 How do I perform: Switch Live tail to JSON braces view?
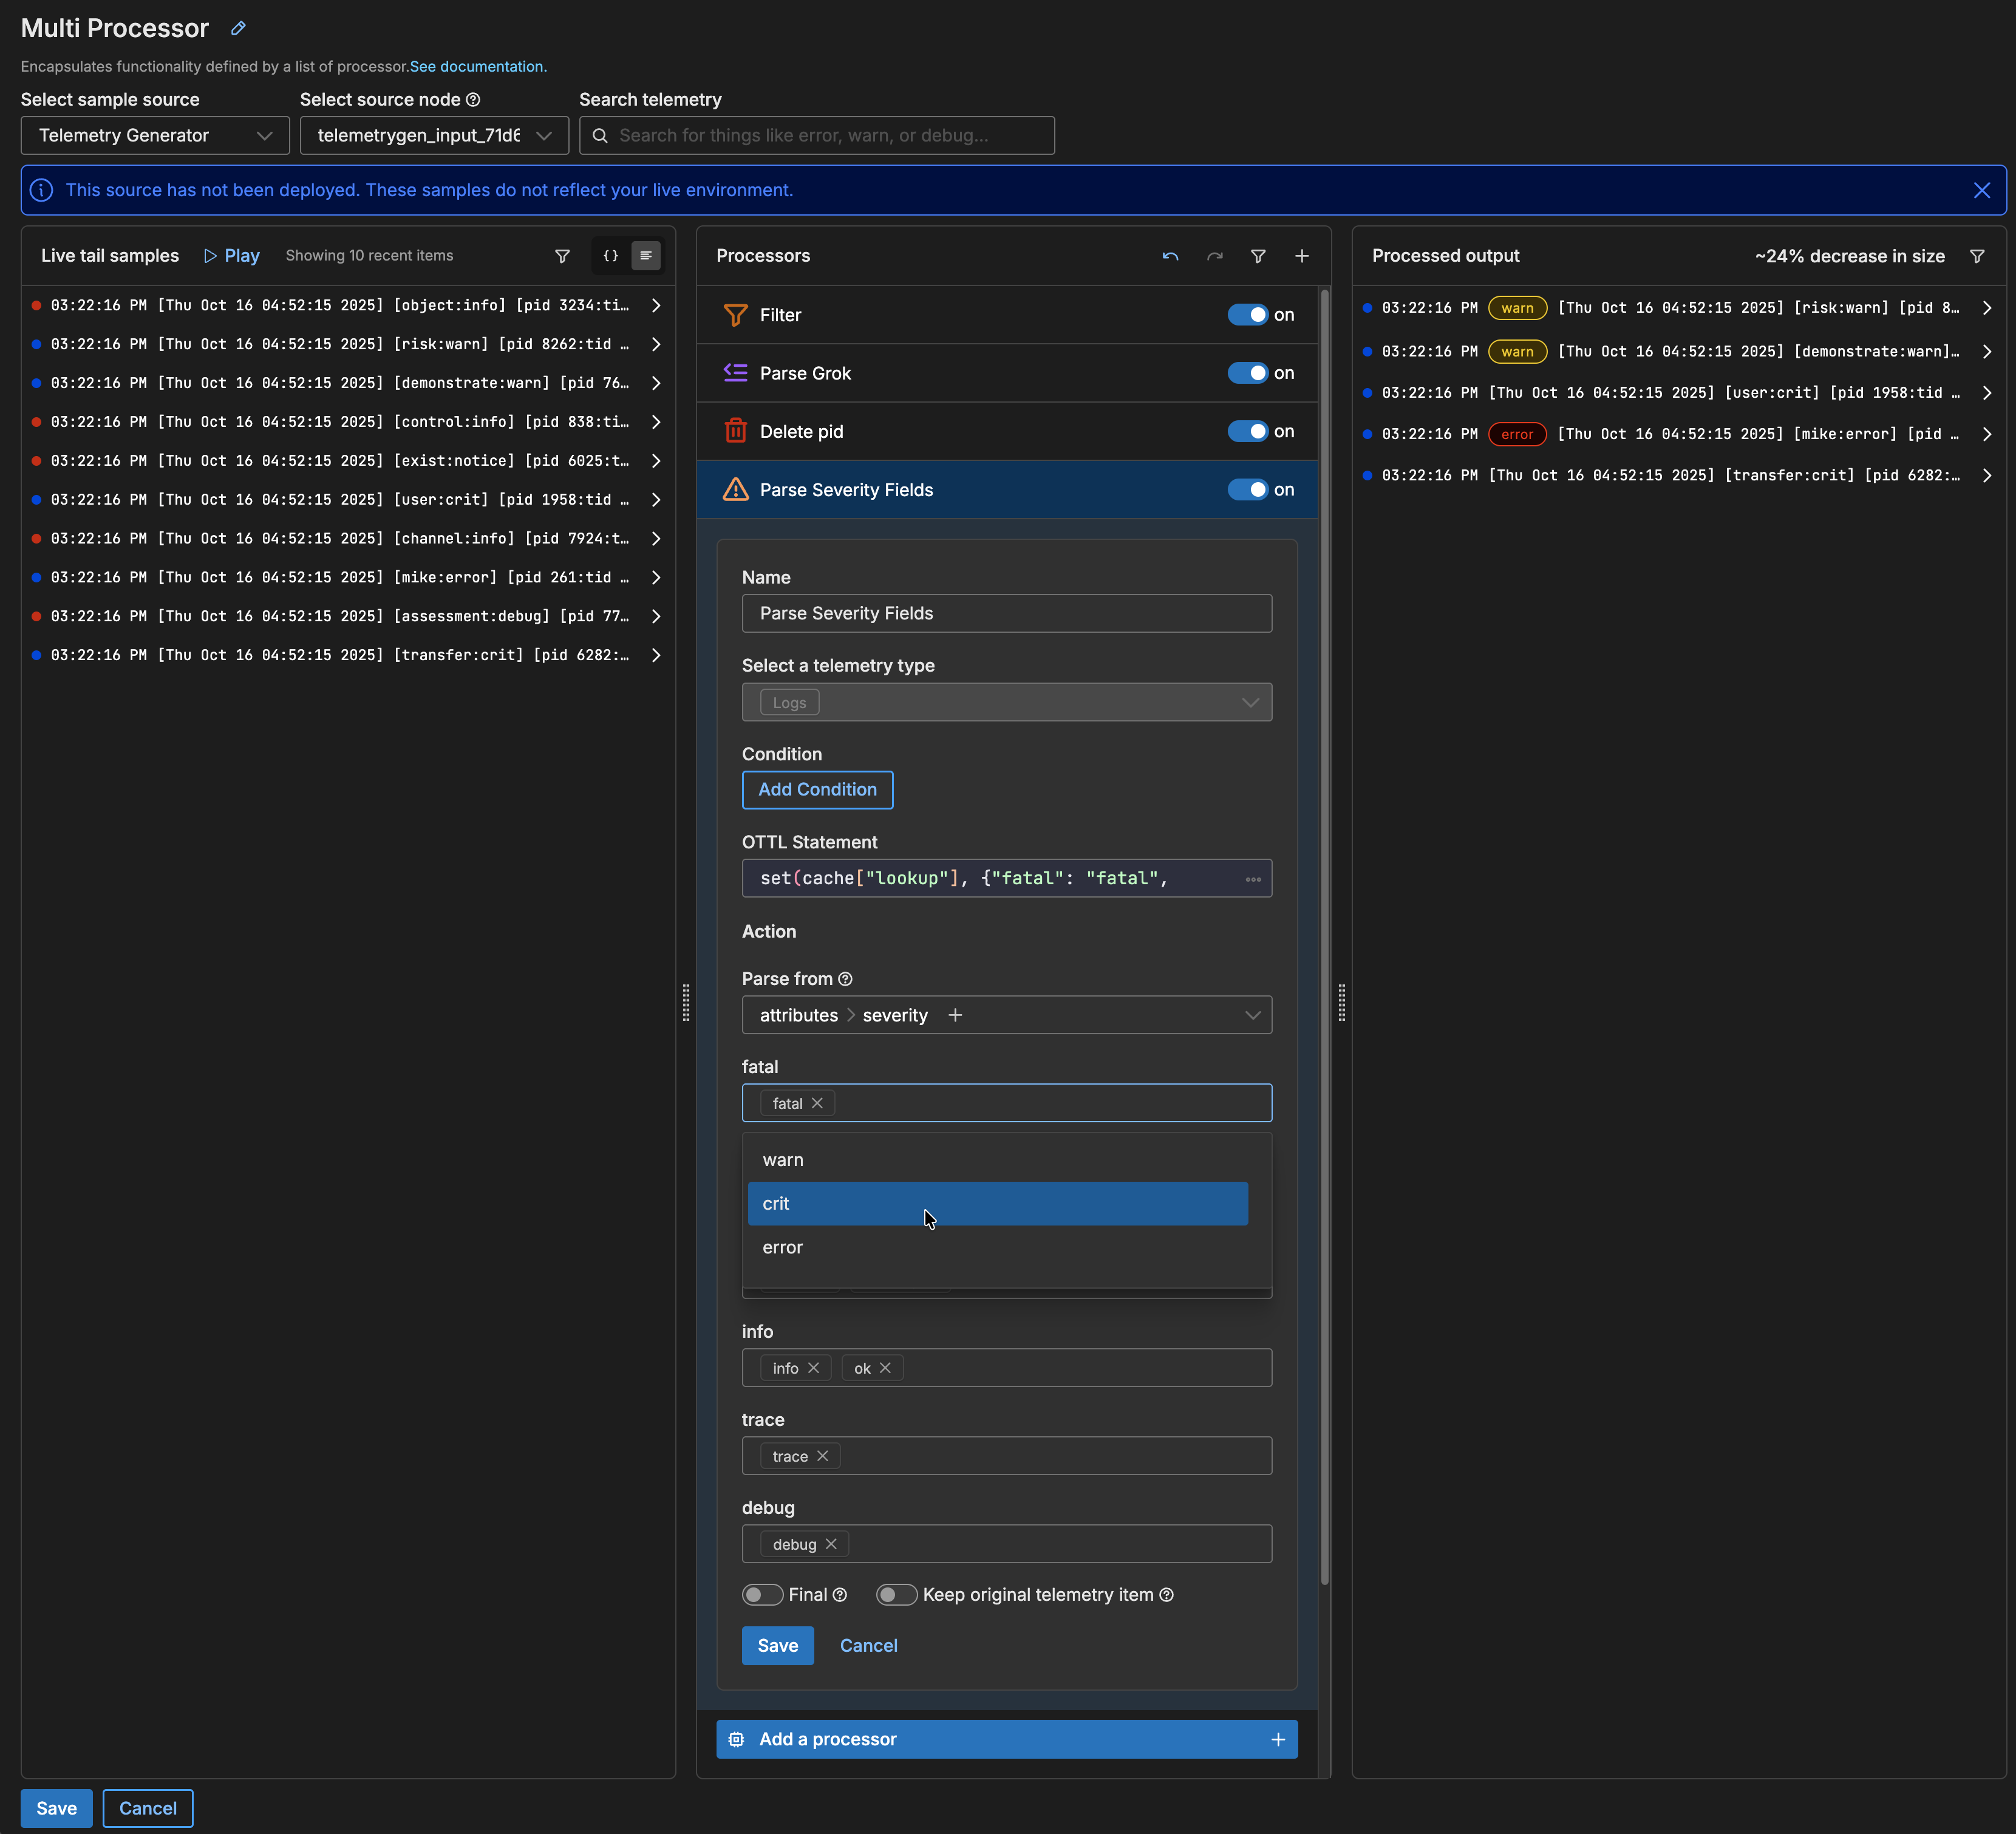click(610, 256)
